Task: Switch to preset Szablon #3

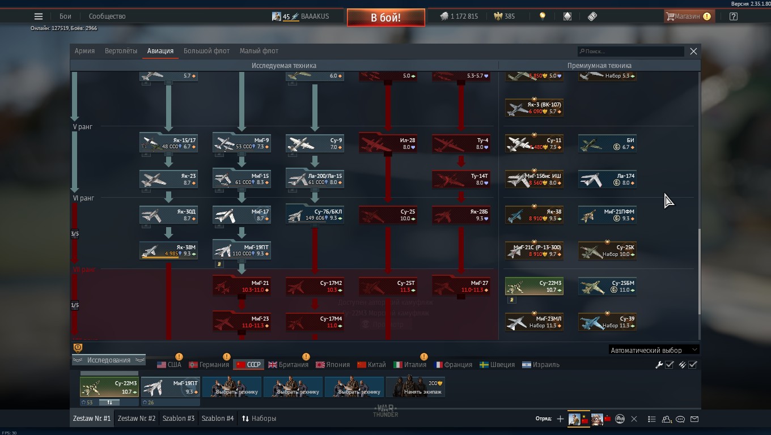Action: (x=179, y=419)
